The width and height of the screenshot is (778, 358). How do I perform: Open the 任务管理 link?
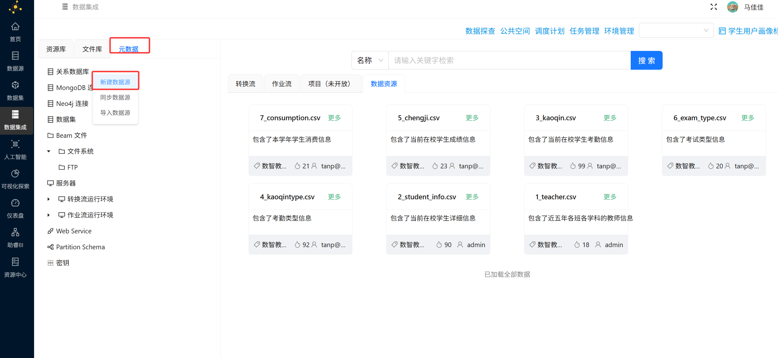(x=584, y=31)
